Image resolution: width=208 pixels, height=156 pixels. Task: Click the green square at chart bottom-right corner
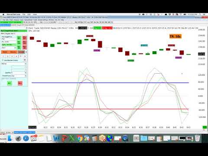pos(205,127)
